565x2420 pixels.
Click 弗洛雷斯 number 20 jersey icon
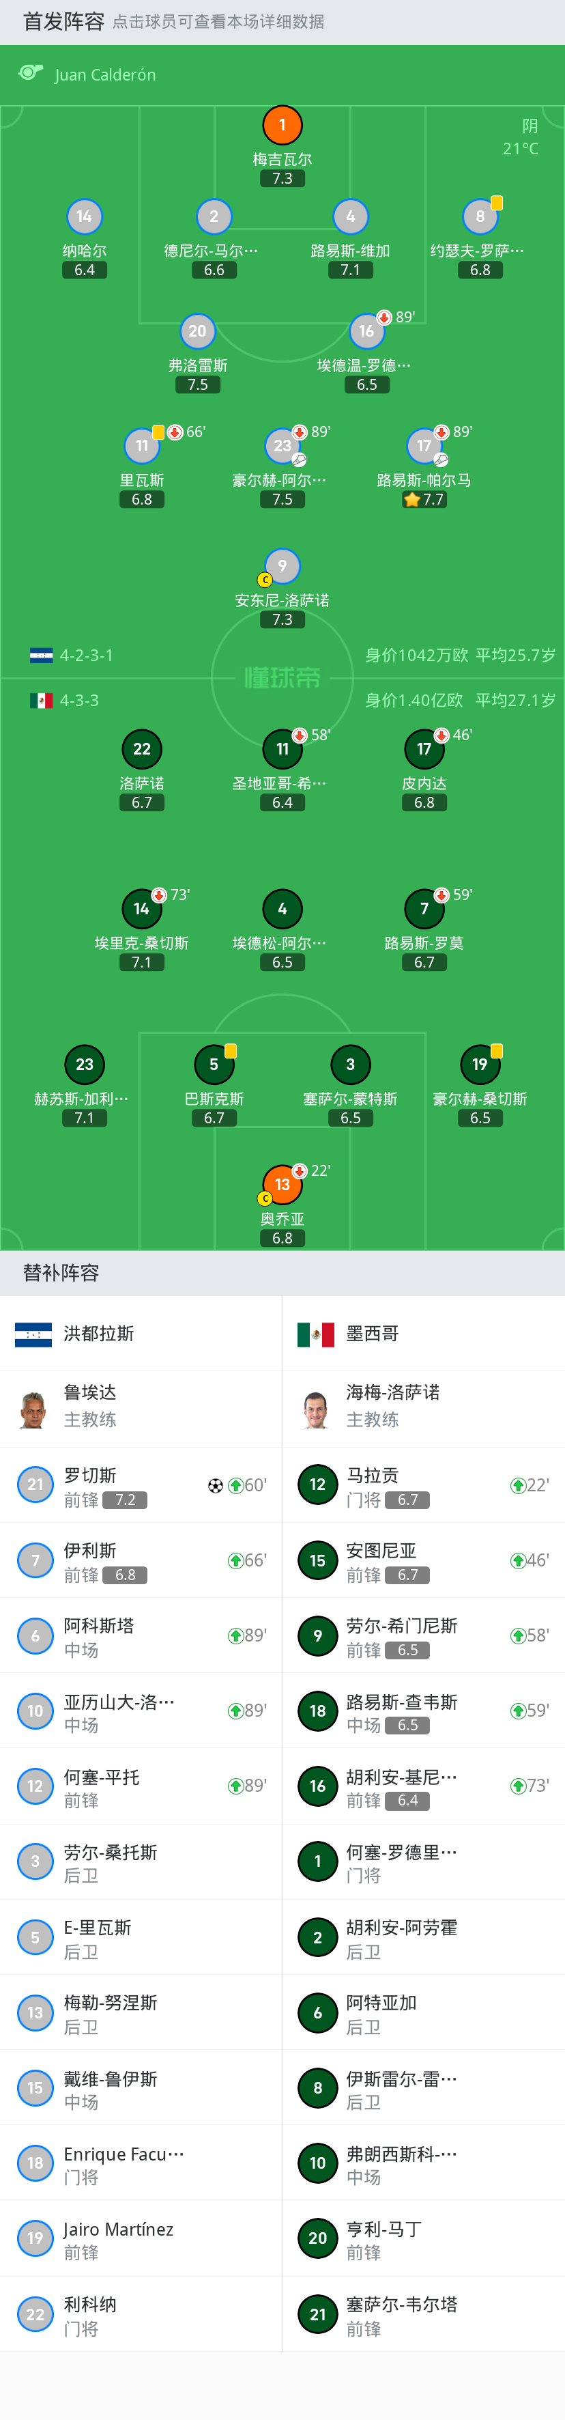pos(197,330)
